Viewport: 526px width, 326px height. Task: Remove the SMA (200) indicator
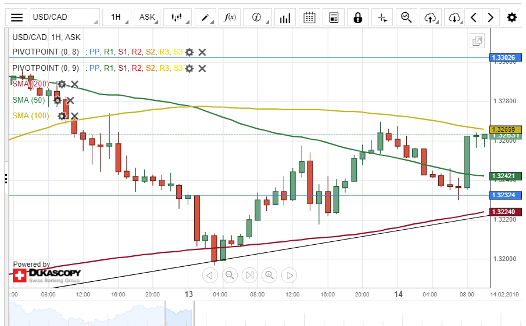(74, 84)
